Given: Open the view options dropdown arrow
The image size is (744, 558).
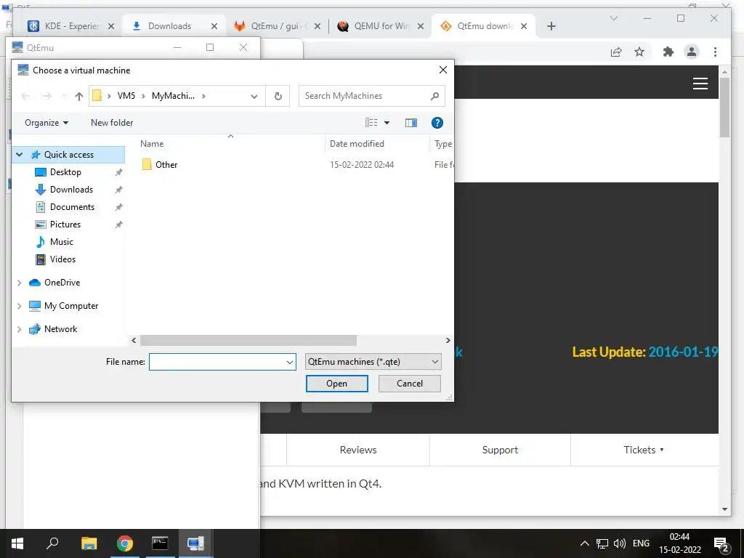Looking at the screenshot, I should pos(387,123).
